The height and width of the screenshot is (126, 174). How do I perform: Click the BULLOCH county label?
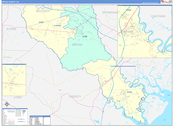(43, 11)
